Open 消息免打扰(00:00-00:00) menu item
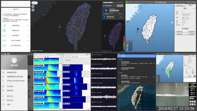197x111 pixels. 14,81
